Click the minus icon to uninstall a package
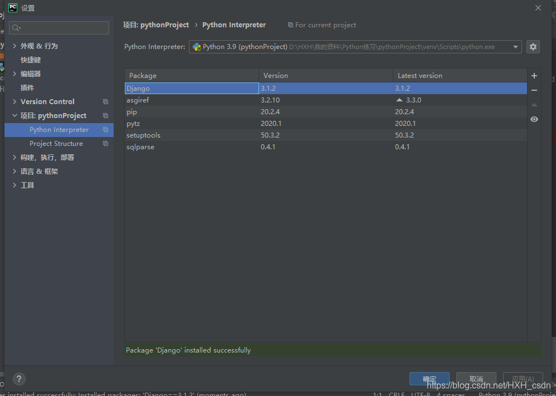This screenshot has width=556, height=396. [534, 90]
